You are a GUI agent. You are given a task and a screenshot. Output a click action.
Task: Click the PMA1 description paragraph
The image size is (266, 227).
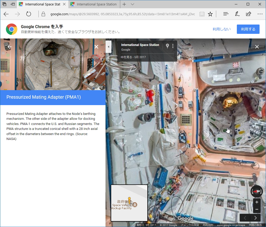53,126
